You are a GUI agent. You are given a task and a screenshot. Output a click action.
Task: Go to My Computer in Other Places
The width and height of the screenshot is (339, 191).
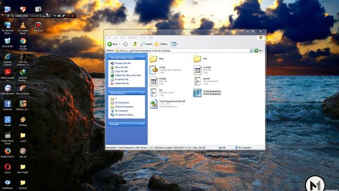coord(121,111)
